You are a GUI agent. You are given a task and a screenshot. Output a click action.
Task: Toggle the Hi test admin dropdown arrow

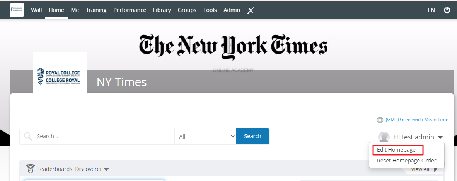point(440,137)
